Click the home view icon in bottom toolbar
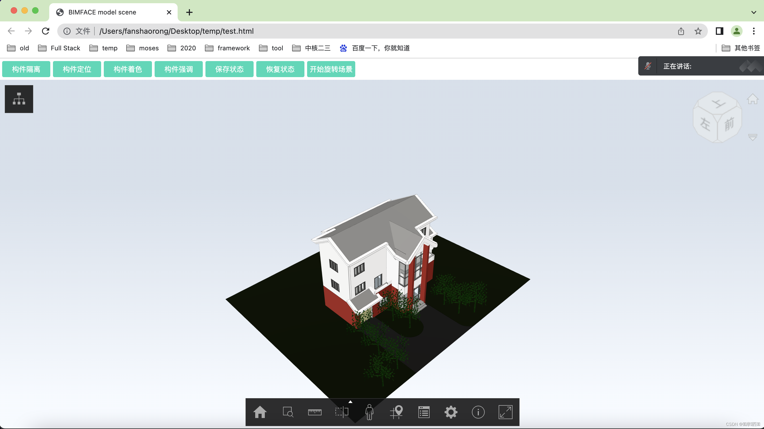 point(260,412)
